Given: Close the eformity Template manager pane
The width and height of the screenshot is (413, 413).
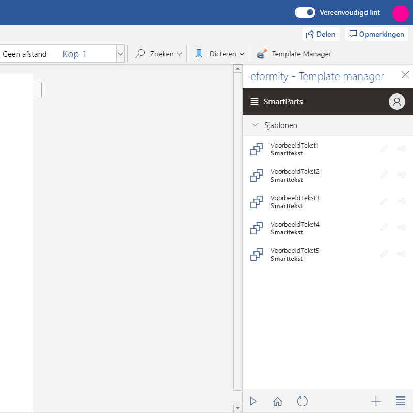Looking at the screenshot, I should [x=405, y=75].
